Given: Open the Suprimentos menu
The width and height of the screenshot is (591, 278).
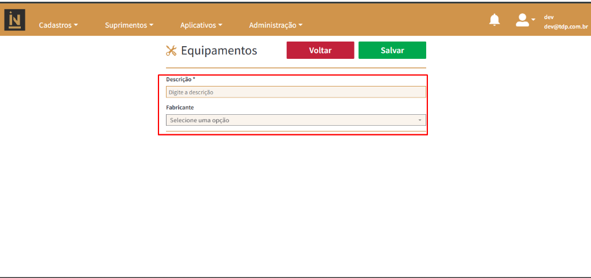Looking at the screenshot, I should pos(130,25).
